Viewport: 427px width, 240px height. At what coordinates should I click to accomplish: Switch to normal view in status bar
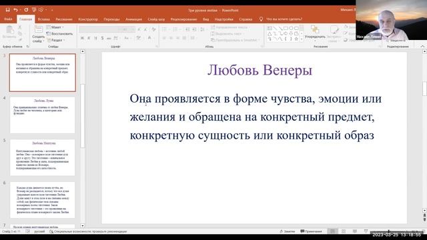(x=332, y=231)
